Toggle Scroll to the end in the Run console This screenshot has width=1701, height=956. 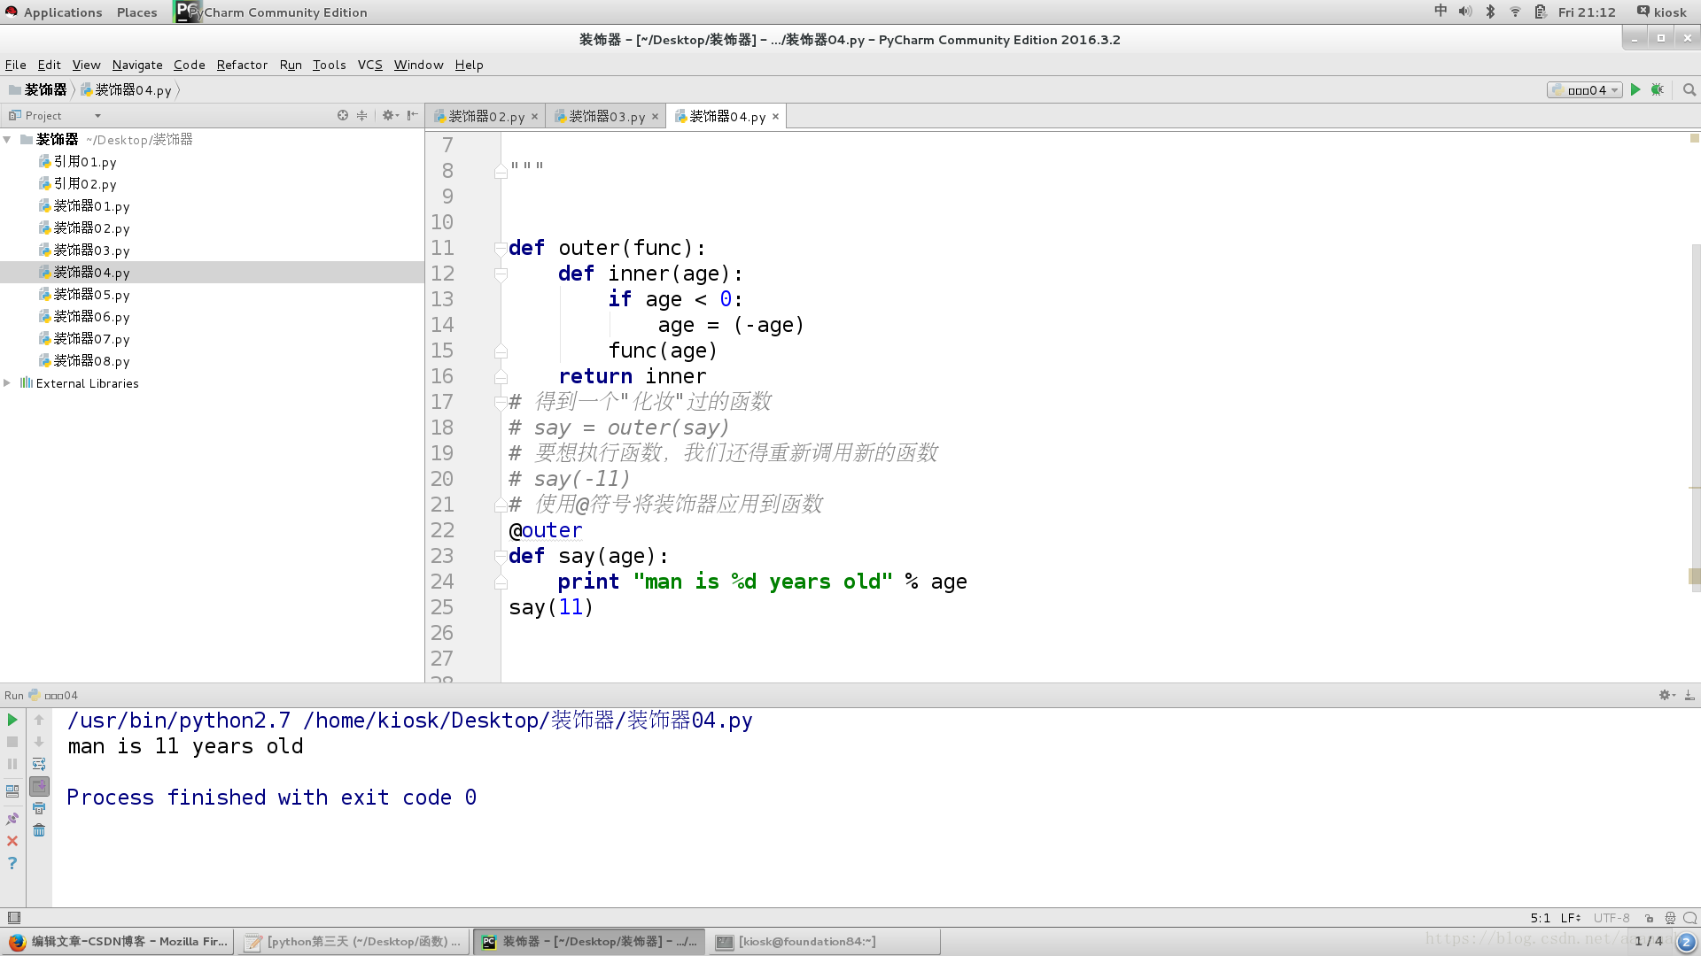39,786
